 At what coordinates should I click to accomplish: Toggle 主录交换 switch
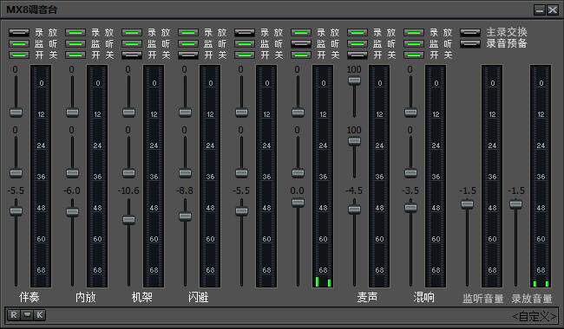470,33
